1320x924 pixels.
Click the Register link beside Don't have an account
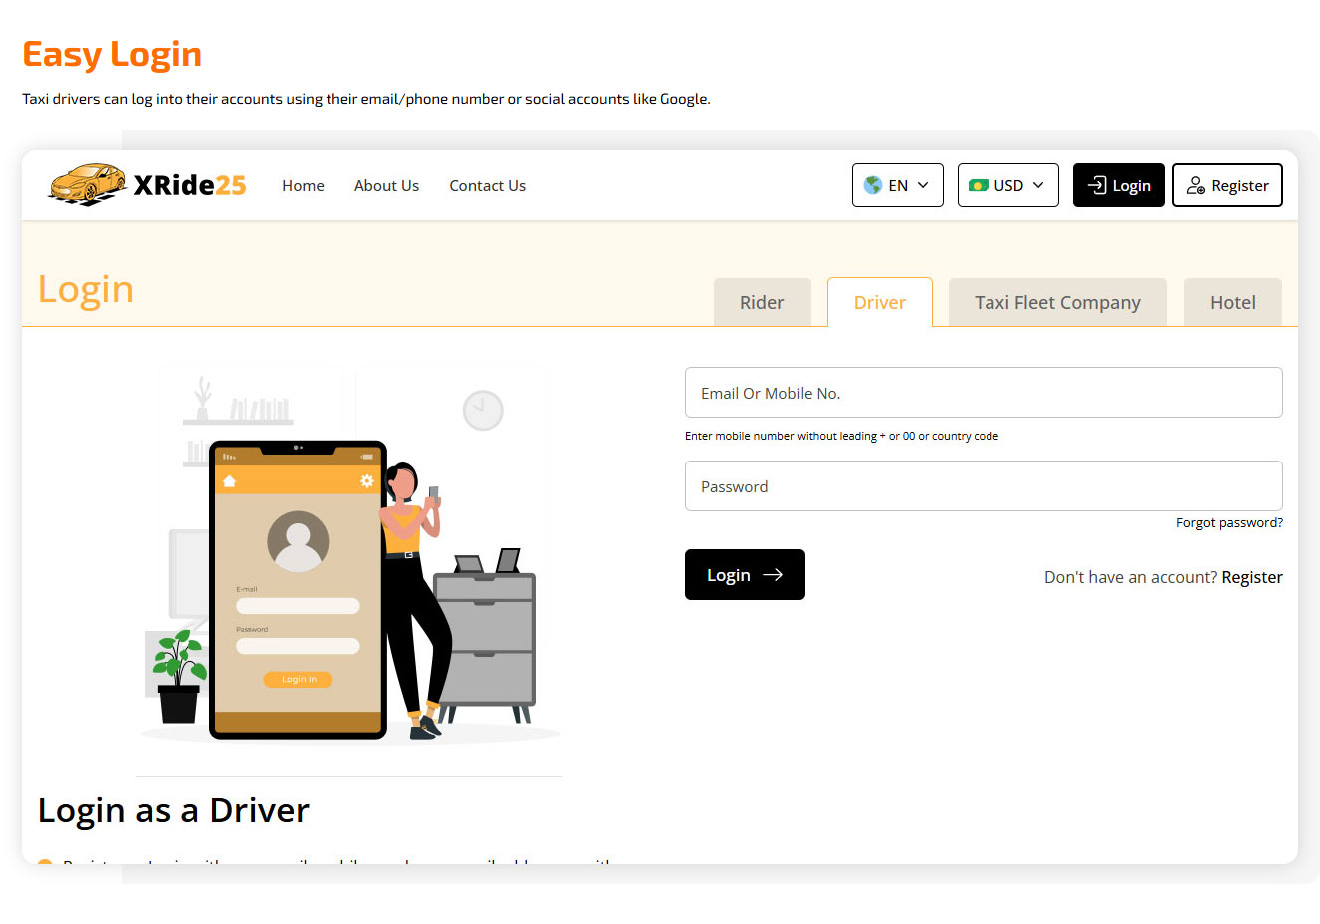pos(1252,577)
